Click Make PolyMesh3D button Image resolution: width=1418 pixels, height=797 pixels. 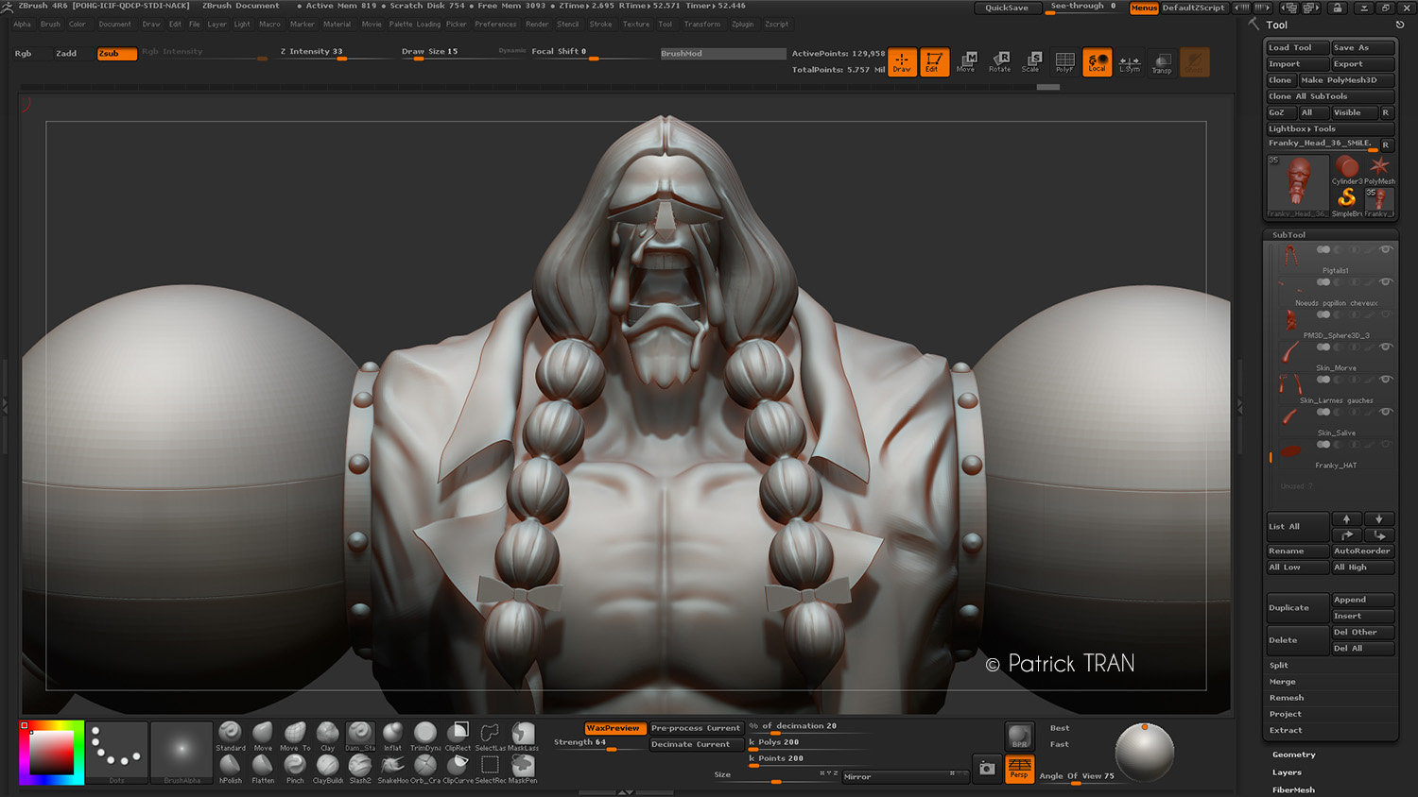1346,80
